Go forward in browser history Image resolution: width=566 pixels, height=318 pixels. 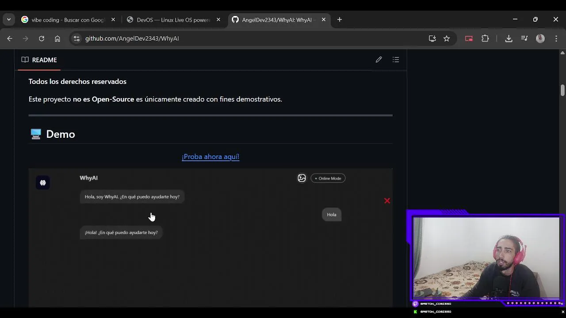click(26, 38)
